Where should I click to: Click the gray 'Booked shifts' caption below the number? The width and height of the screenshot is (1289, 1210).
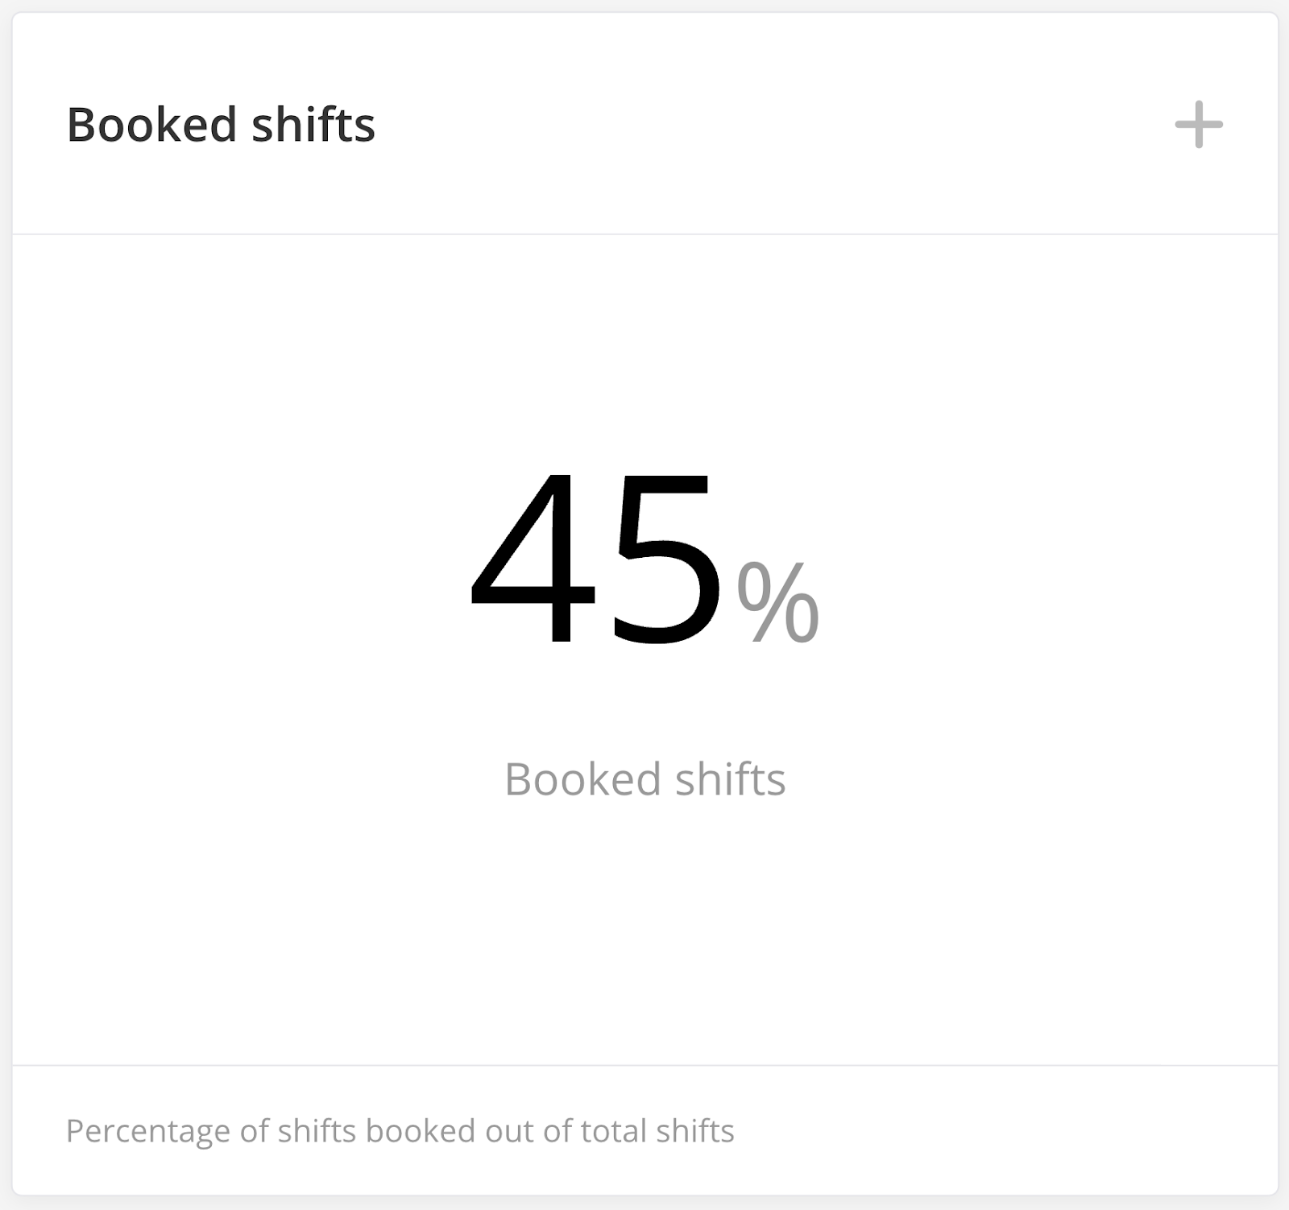tap(644, 779)
